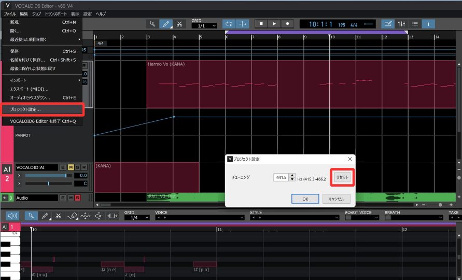The width and height of the screenshot is (462, 280).
Task: Toggle E button on Audio track
Action: point(63,198)
